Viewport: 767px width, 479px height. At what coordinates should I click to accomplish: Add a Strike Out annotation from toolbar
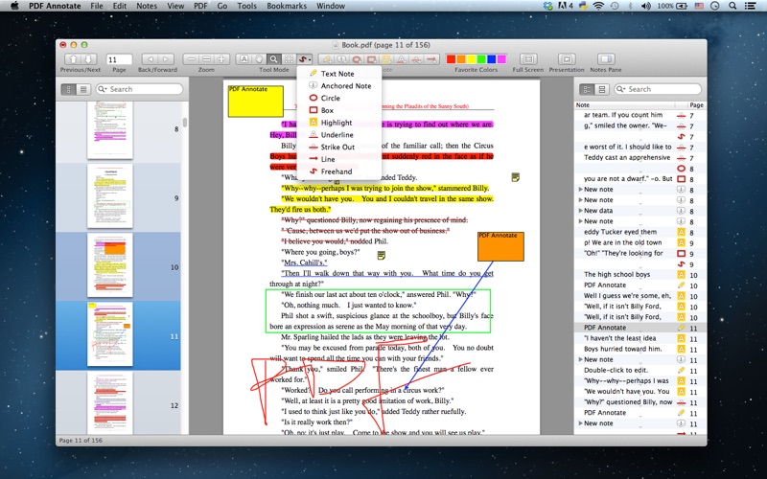[x=416, y=59]
